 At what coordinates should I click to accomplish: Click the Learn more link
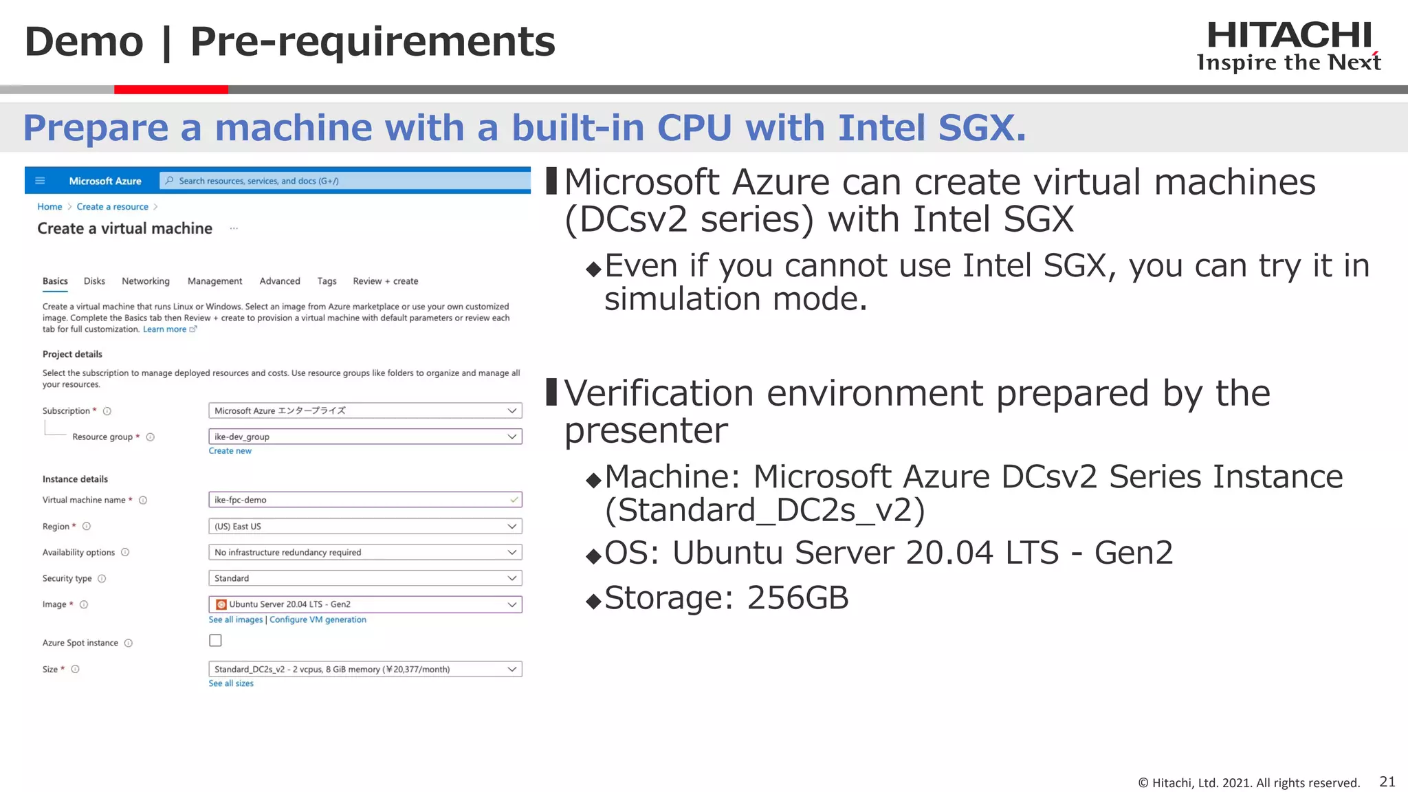[164, 329]
